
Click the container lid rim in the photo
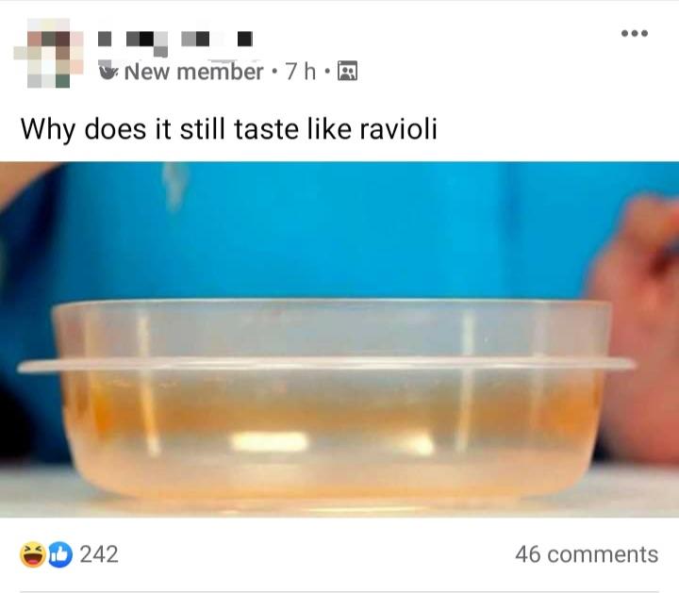click(x=327, y=365)
